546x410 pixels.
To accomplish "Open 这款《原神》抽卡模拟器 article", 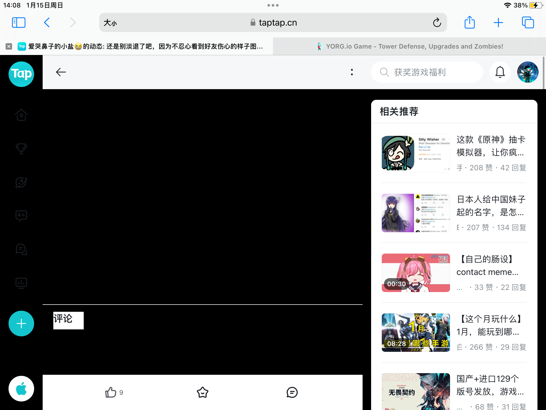I will click(491, 146).
